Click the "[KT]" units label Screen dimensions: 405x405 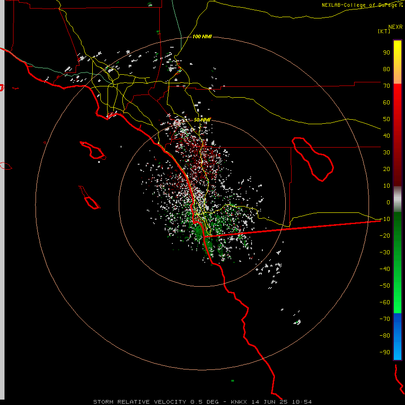click(384, 31)
